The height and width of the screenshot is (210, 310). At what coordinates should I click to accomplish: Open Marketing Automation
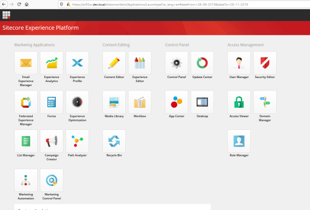pos(26,181)
